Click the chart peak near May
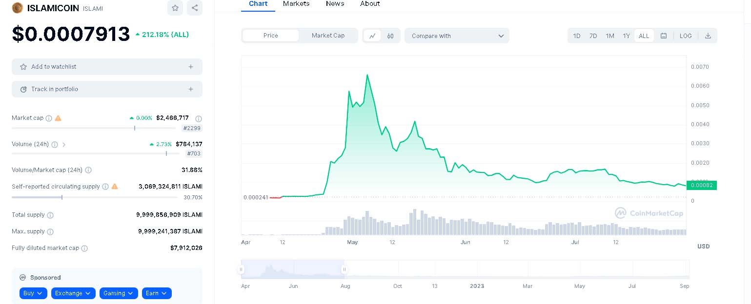This screenshot has height=304, width=751. tap(367, 75)
